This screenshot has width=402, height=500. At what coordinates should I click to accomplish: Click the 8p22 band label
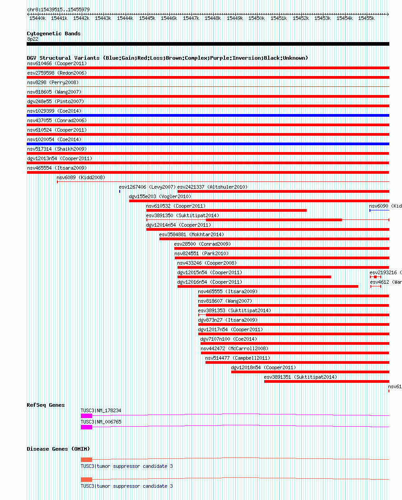(x=33, y=39)
